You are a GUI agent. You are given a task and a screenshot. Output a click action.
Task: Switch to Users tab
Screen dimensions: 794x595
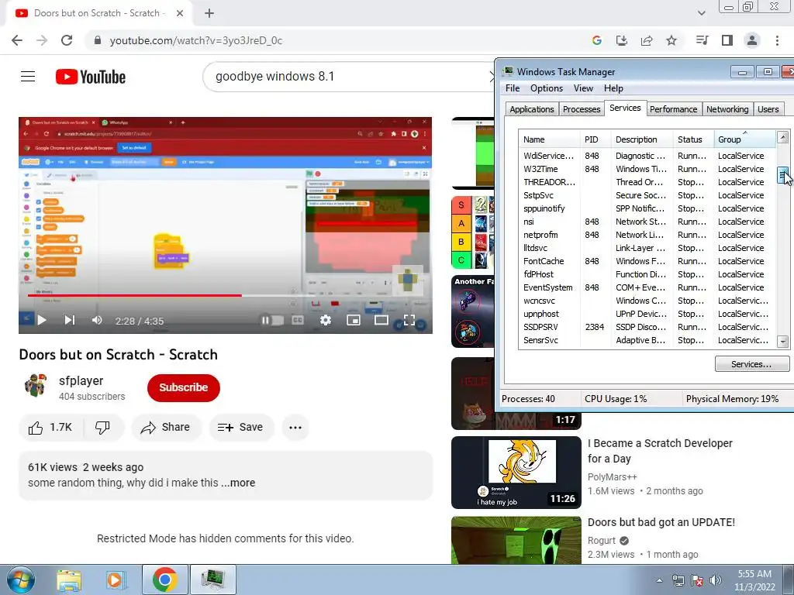(768, 109)
